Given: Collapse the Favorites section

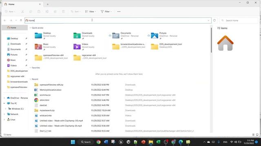Looking at the screenshot, I should [x=30, y=68].
